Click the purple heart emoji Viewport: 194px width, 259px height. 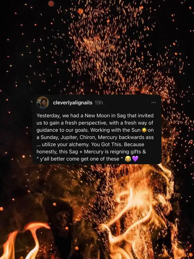[135, 159]
